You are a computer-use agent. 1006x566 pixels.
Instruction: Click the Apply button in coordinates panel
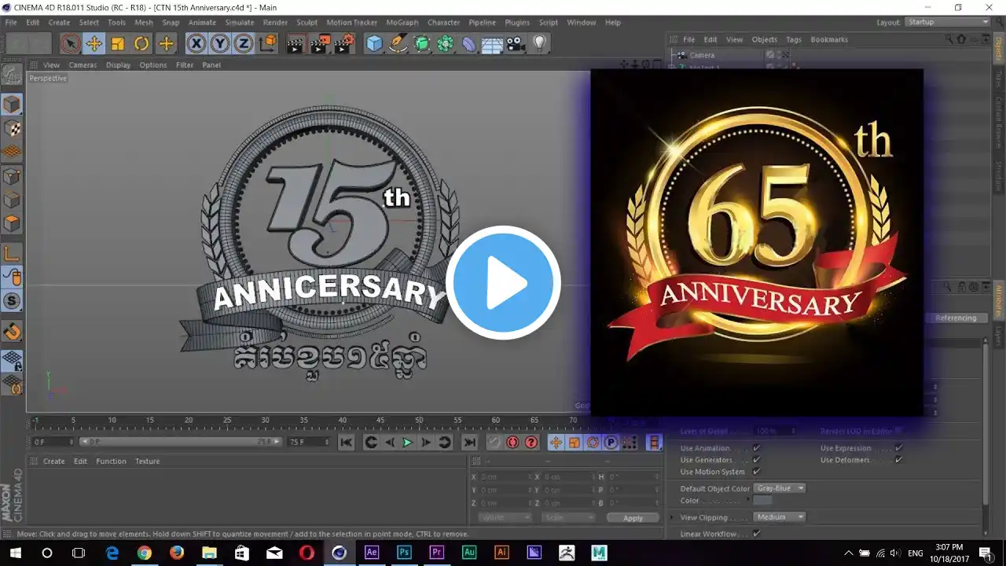pos(633,518)
